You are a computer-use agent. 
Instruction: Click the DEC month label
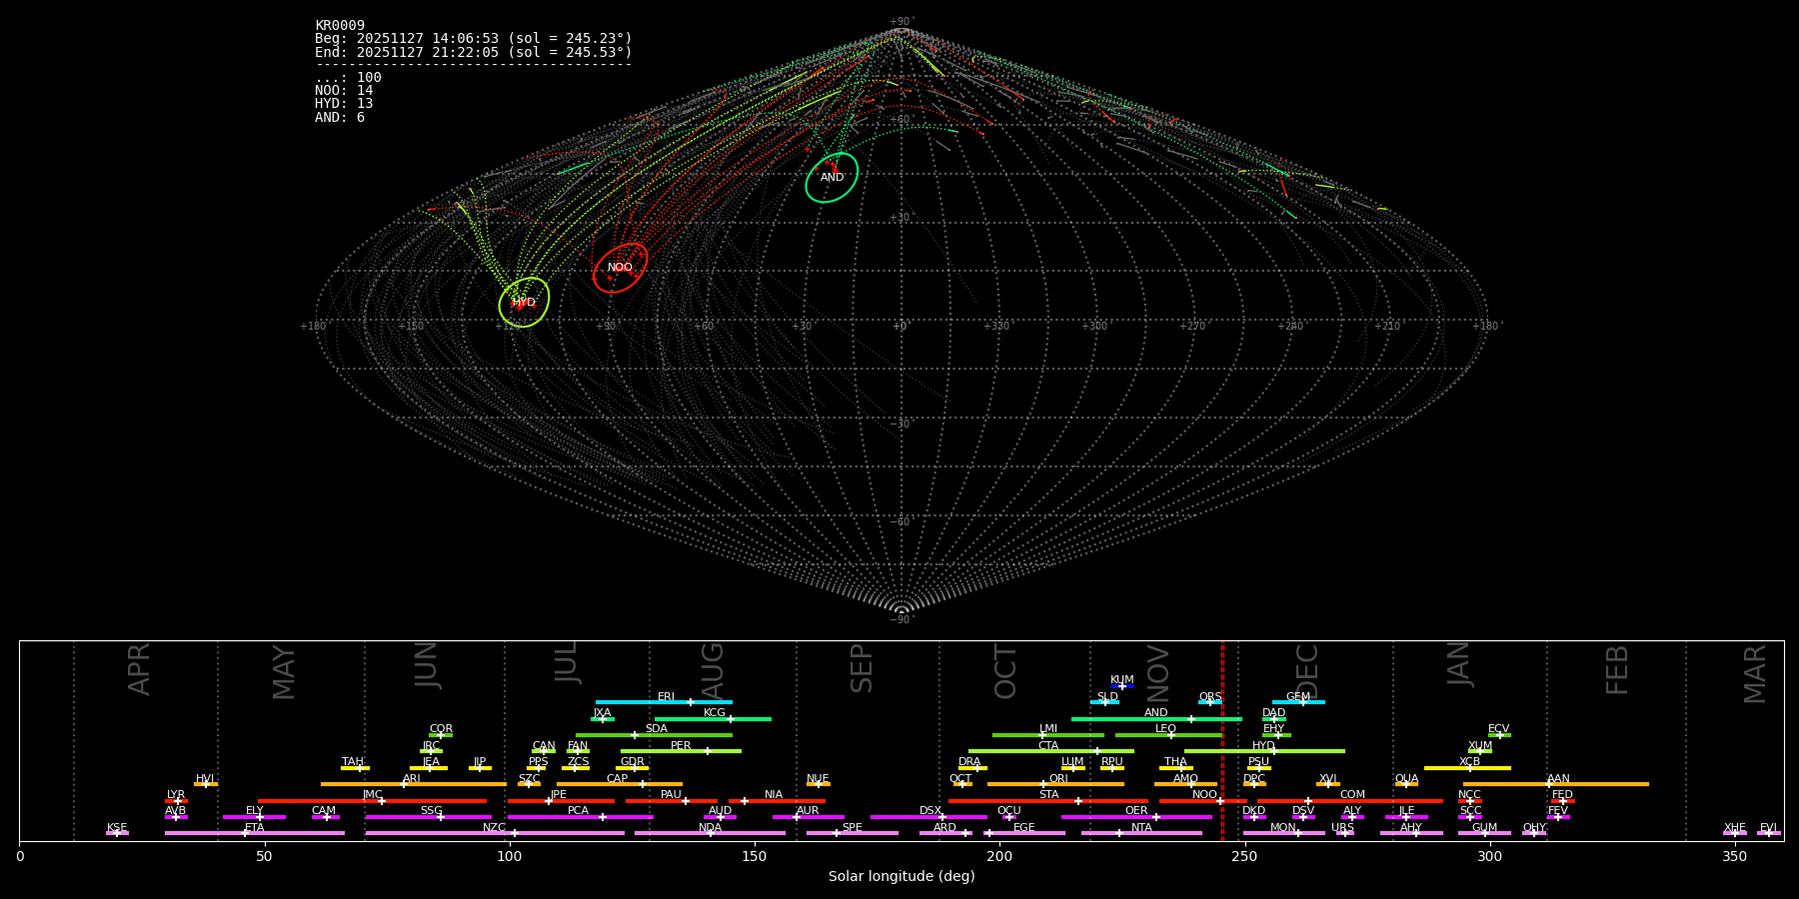pyautogui.click(x=1307, y=670)
